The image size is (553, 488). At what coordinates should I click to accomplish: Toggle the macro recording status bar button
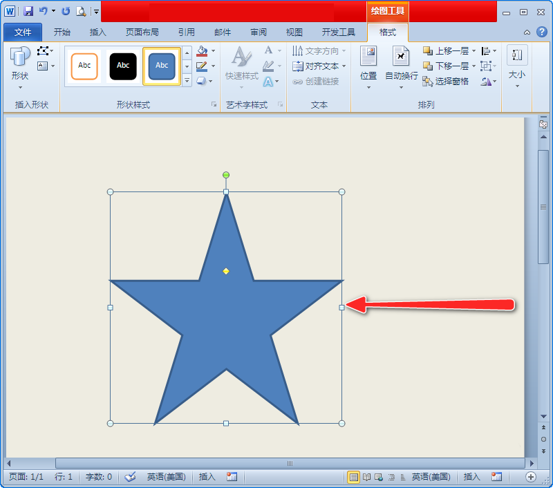[232, 477]
